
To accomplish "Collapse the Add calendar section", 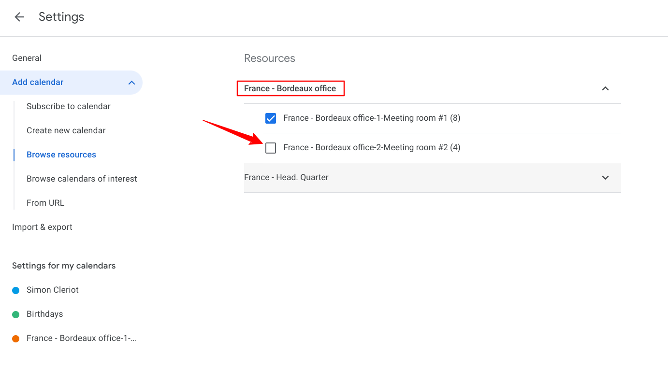I will click(131, 83).
